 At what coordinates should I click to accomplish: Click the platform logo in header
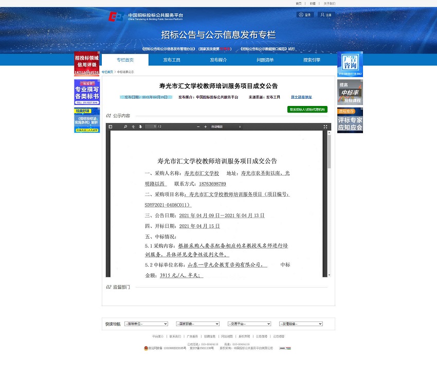145,16
